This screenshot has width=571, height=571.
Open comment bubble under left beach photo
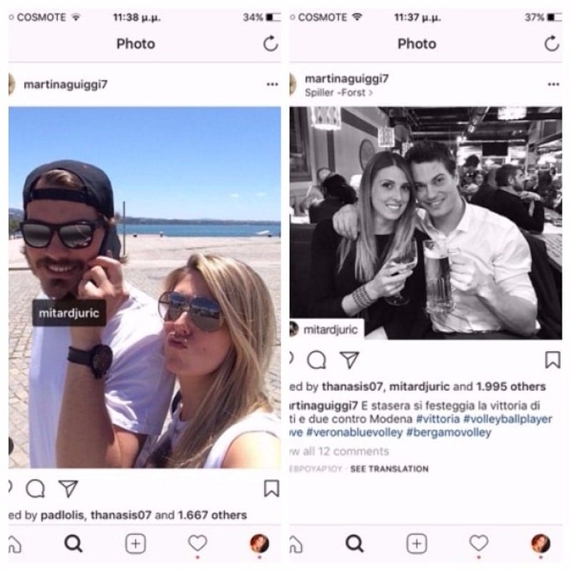coord(35,488)
